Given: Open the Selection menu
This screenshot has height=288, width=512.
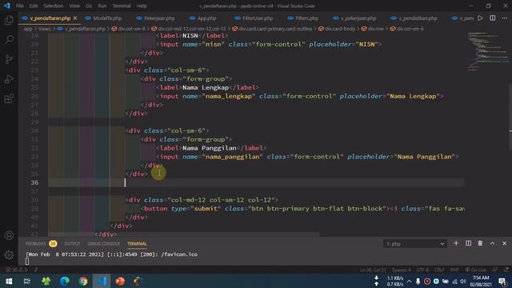Looking at the screenshot, I should 54,6.
